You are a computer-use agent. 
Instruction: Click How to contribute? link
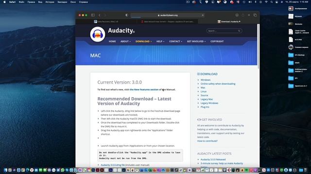point(207,141)
